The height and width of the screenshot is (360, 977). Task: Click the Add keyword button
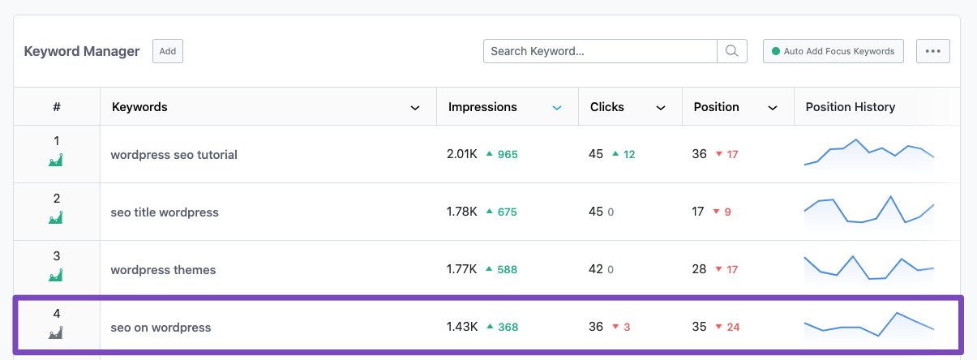click(168, 51)
